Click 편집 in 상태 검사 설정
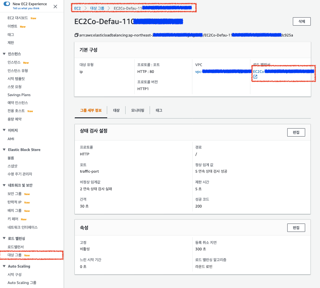The height and width of the screenshot is (288, 320). [x=296, y=133]
